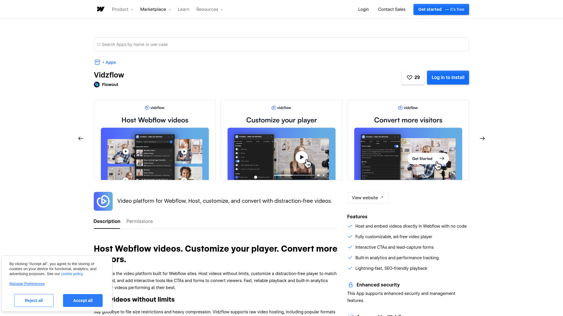Click the View website button
Screen dimensions: 563x316
[x=368, y=198]
